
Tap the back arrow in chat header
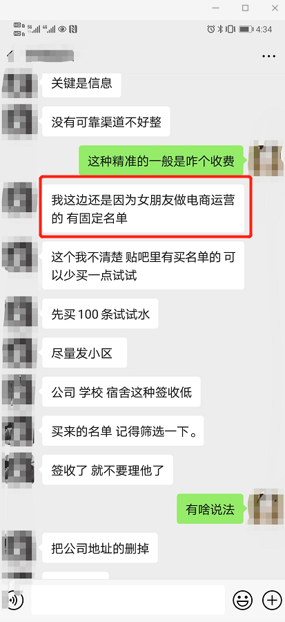[10, 56]
